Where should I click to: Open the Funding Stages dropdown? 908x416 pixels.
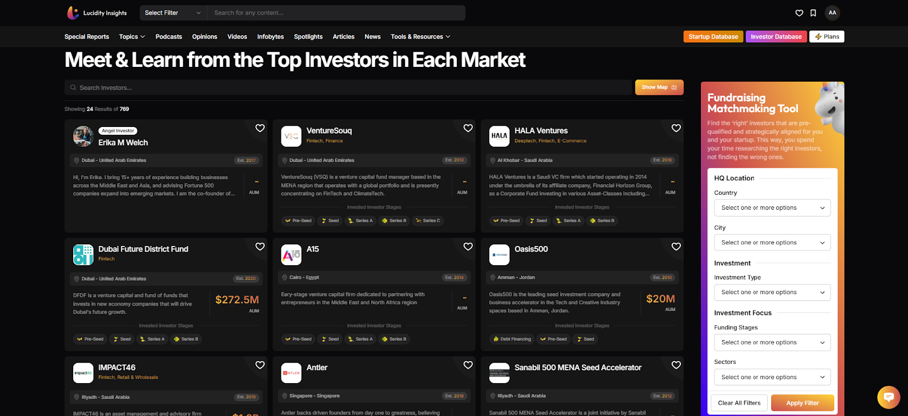(x=772, y=342)
